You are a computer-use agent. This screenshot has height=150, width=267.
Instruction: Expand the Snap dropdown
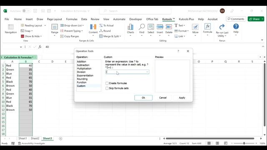(x=32, y=31)
